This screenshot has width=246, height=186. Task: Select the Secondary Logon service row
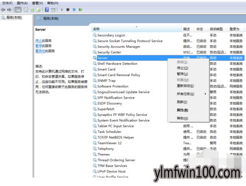168,35
